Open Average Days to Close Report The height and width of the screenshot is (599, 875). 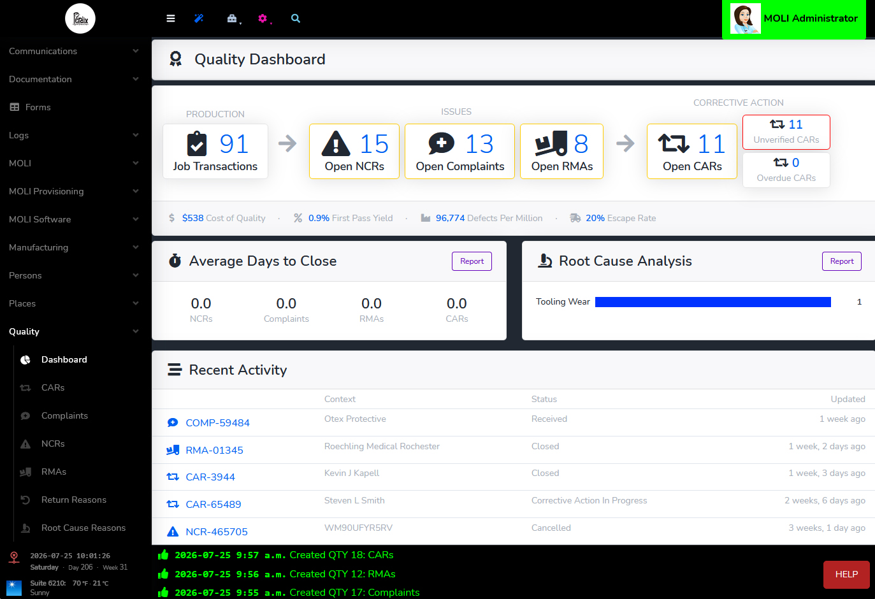(472, 261)
